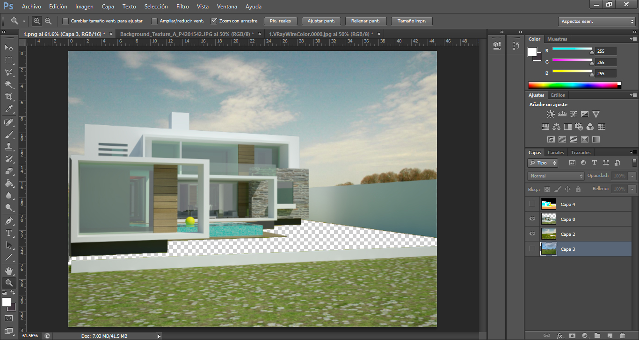This screenshot has height=340, width=639.
Task: Show the Capa 4 layer visibility
Action: (532, 204)
